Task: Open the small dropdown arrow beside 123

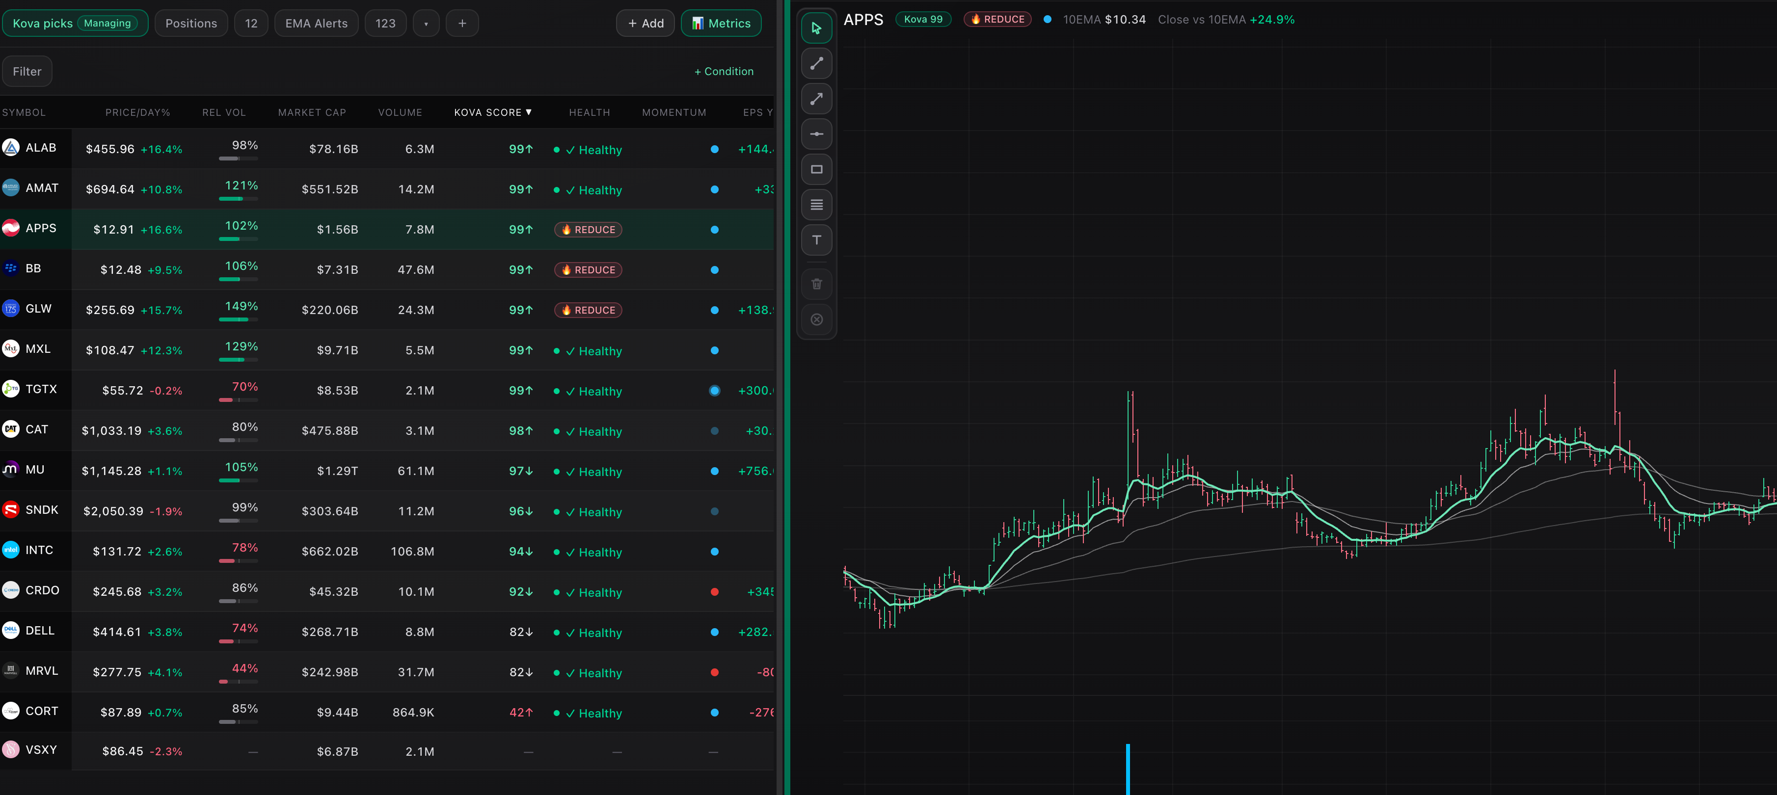Action: [426, 24]
